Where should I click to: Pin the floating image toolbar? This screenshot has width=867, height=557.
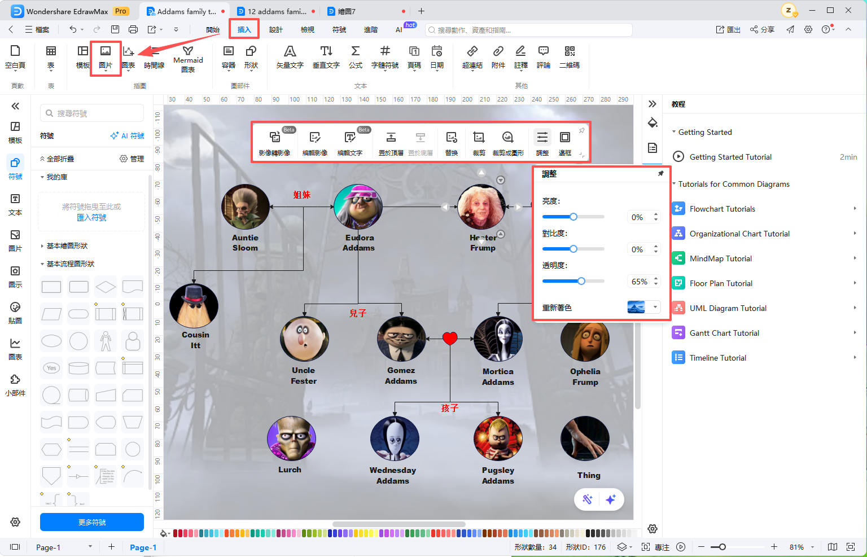tap(581, 130)
